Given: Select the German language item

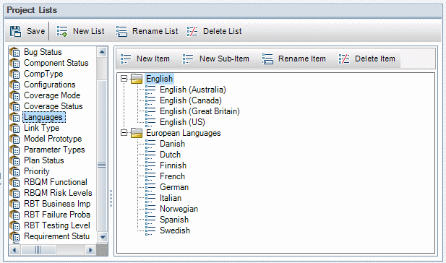Looking at the screenshot, I should tap(174, 187).
